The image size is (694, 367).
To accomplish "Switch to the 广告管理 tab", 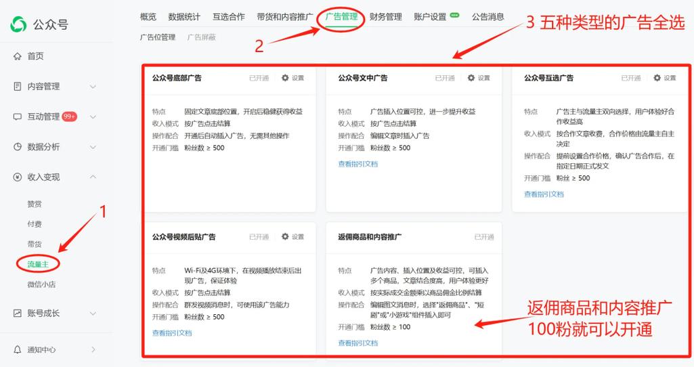I will click(341, 17).
